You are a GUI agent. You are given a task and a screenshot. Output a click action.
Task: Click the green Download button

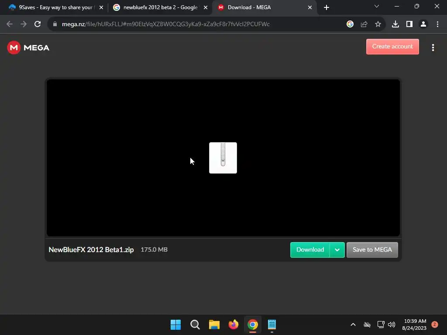click(x=310, y=250)
